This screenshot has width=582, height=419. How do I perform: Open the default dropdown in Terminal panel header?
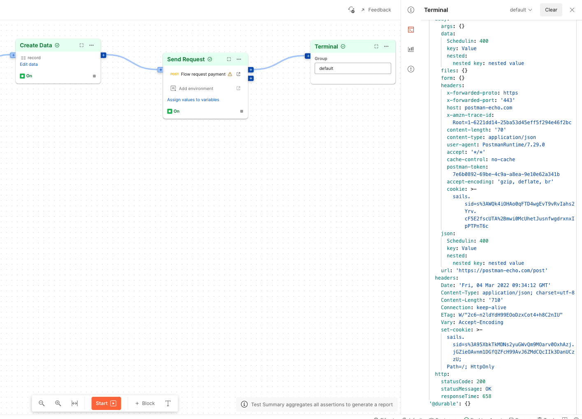coord(520,9)
